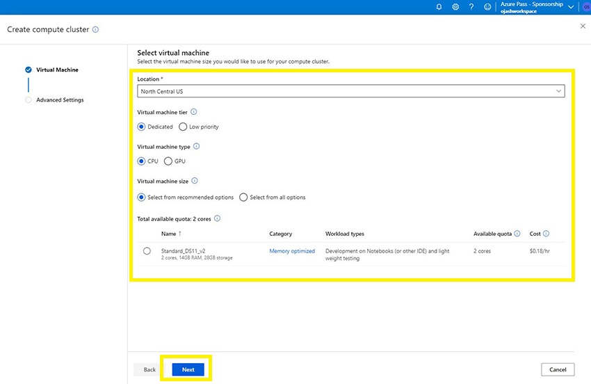Viewport: 591px width, 384px height.
Task: Choose Select from all options radio
Action: [x=243, y=198]
